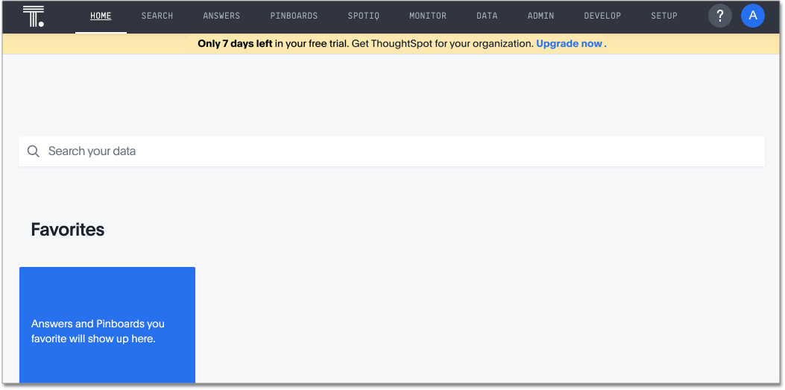Image resolution: width=785 pixels, height=390 pixels.
Task: Click the Favorites section heading
Action: pos(68,230)
